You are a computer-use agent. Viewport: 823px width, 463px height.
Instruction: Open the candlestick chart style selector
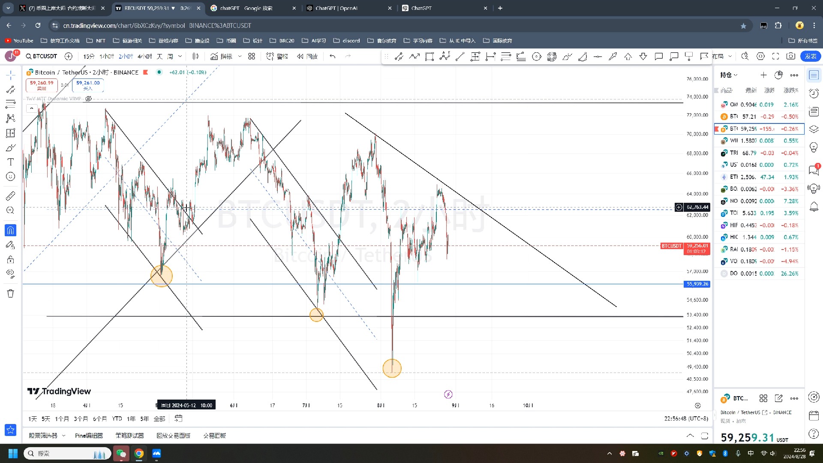click(x=195, y=56)
